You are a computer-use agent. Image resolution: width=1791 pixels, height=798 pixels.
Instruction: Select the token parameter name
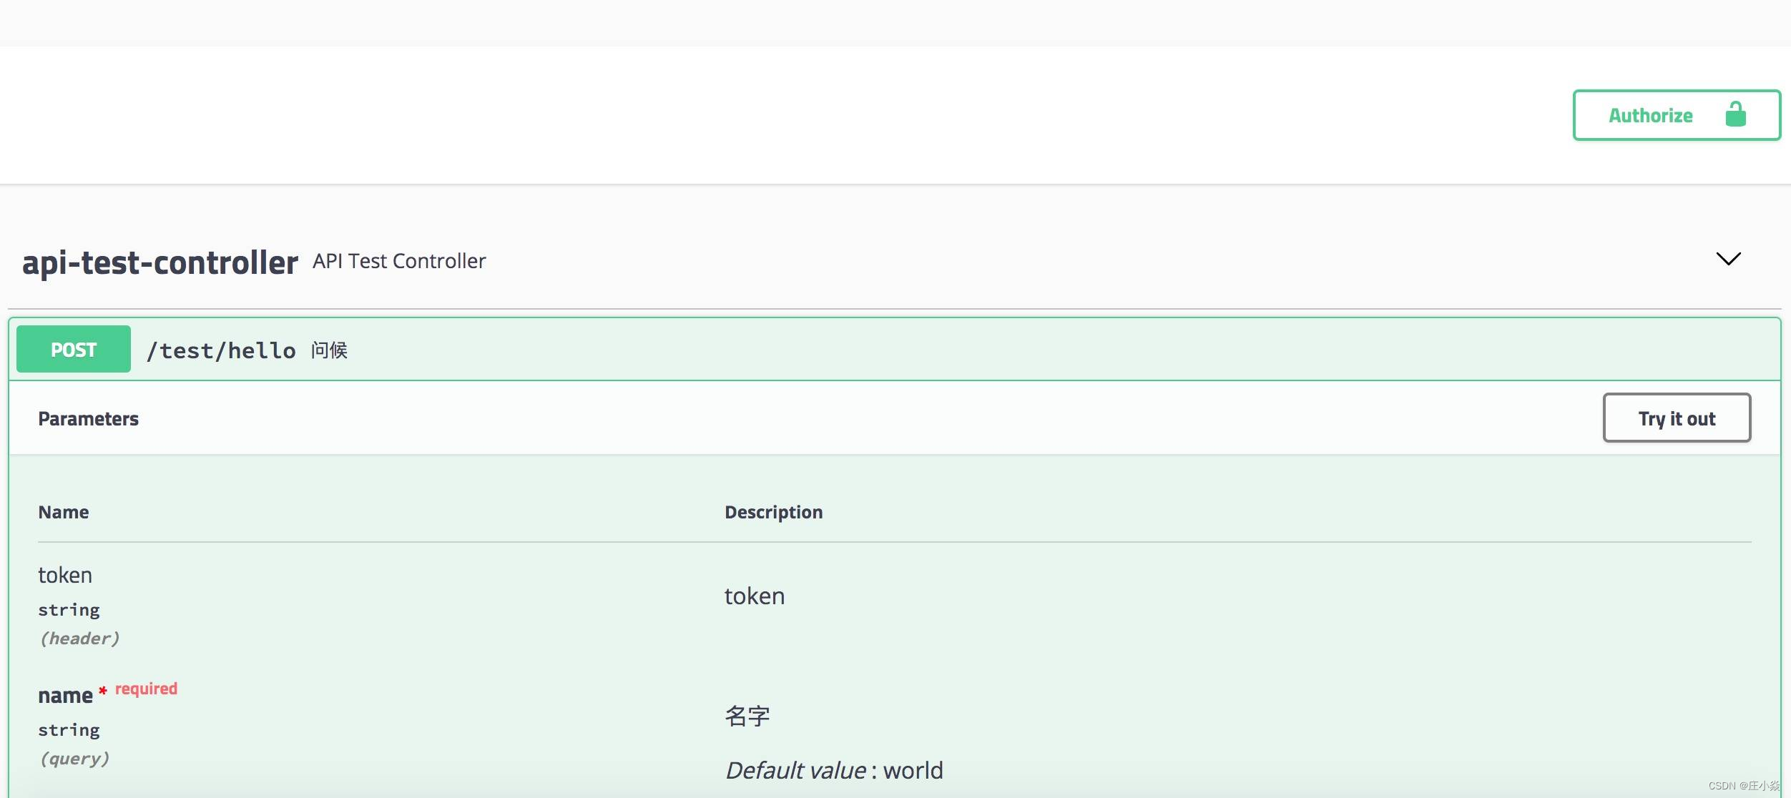click(65, 575)
